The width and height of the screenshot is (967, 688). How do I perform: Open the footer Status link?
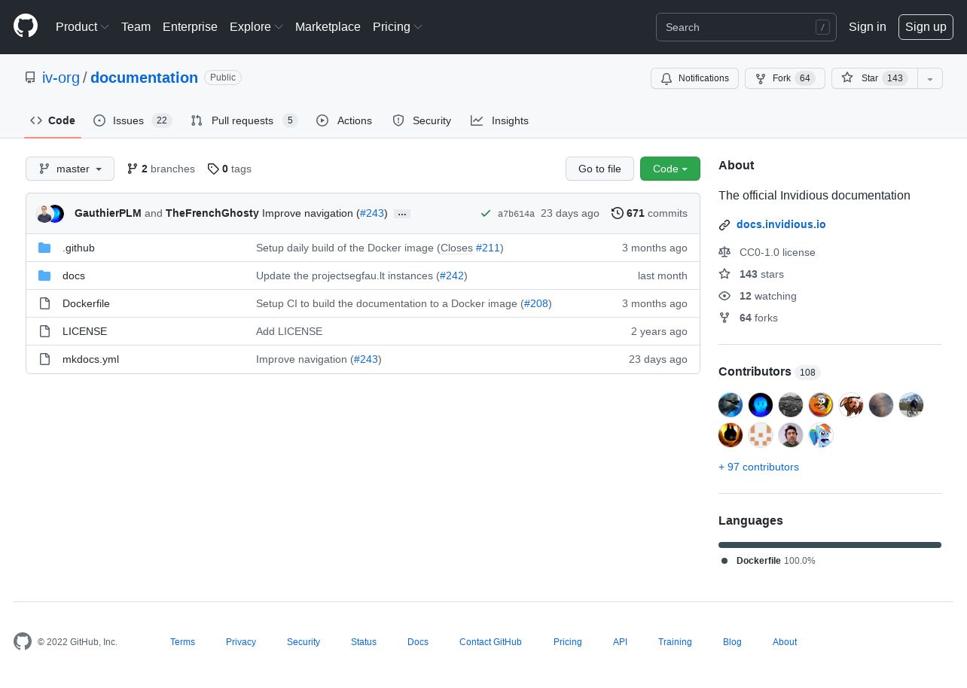coord(364,642)
